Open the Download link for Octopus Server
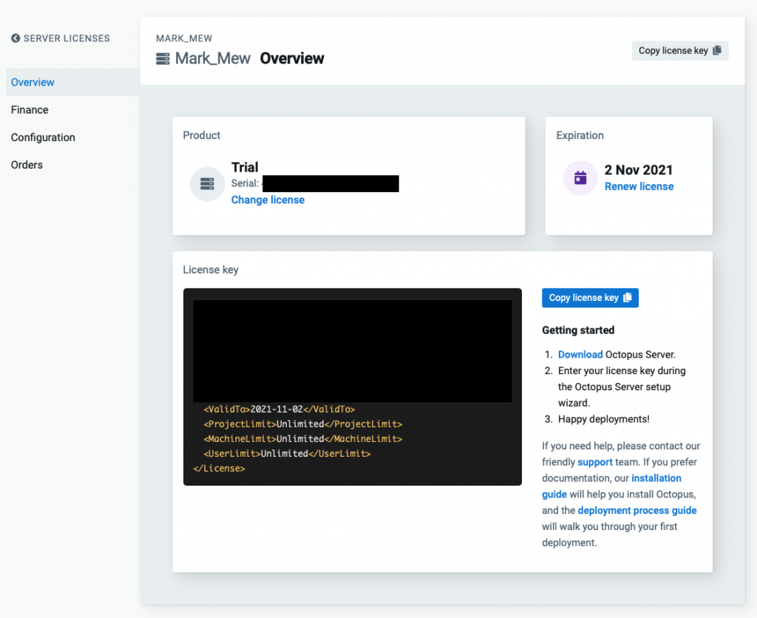The height and width of the screenshot is (618, 757). 580,354
